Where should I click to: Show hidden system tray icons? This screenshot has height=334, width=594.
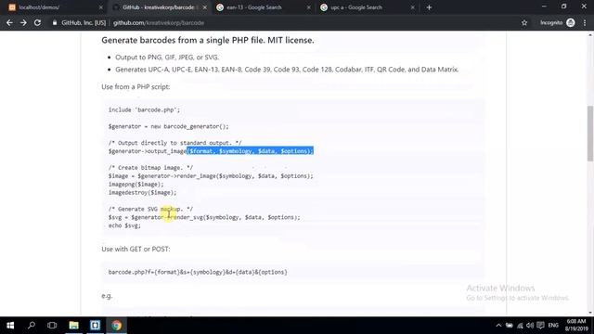(x=498, y=326)
